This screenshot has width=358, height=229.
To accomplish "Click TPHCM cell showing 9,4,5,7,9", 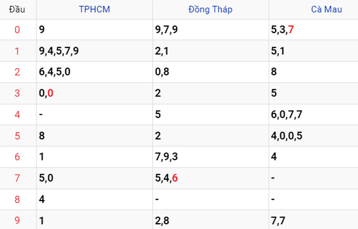I will pyautogui.click(x=59, y=51).
